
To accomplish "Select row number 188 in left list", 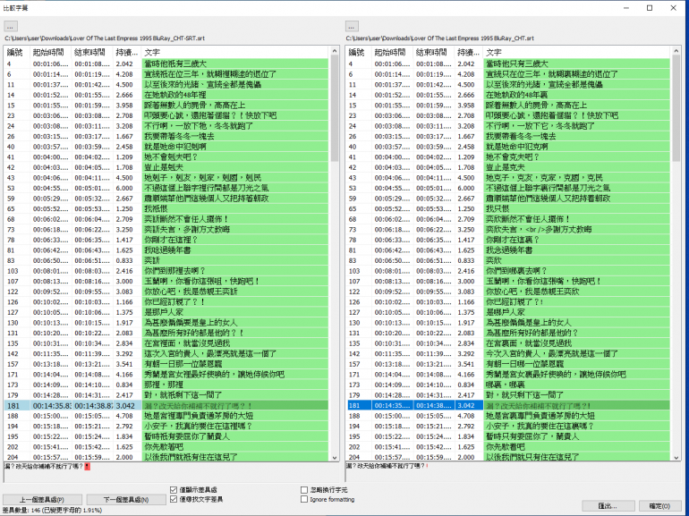I will [x=13, y=416].
